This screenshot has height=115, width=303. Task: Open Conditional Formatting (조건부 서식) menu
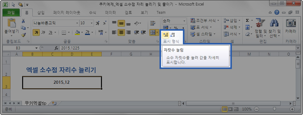[x=205, y=20]
